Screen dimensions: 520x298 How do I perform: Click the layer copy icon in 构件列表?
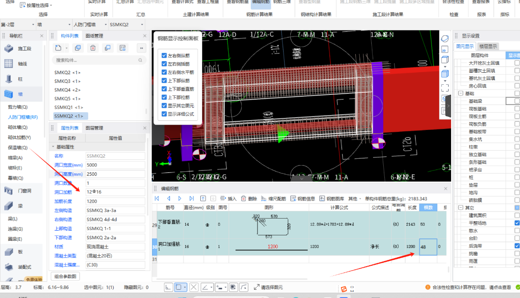pos(107,48)
